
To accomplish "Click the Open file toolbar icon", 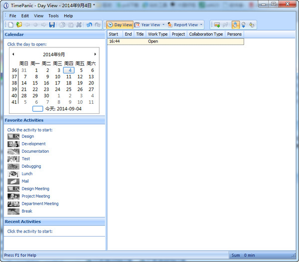I will (x=19, y=25).
